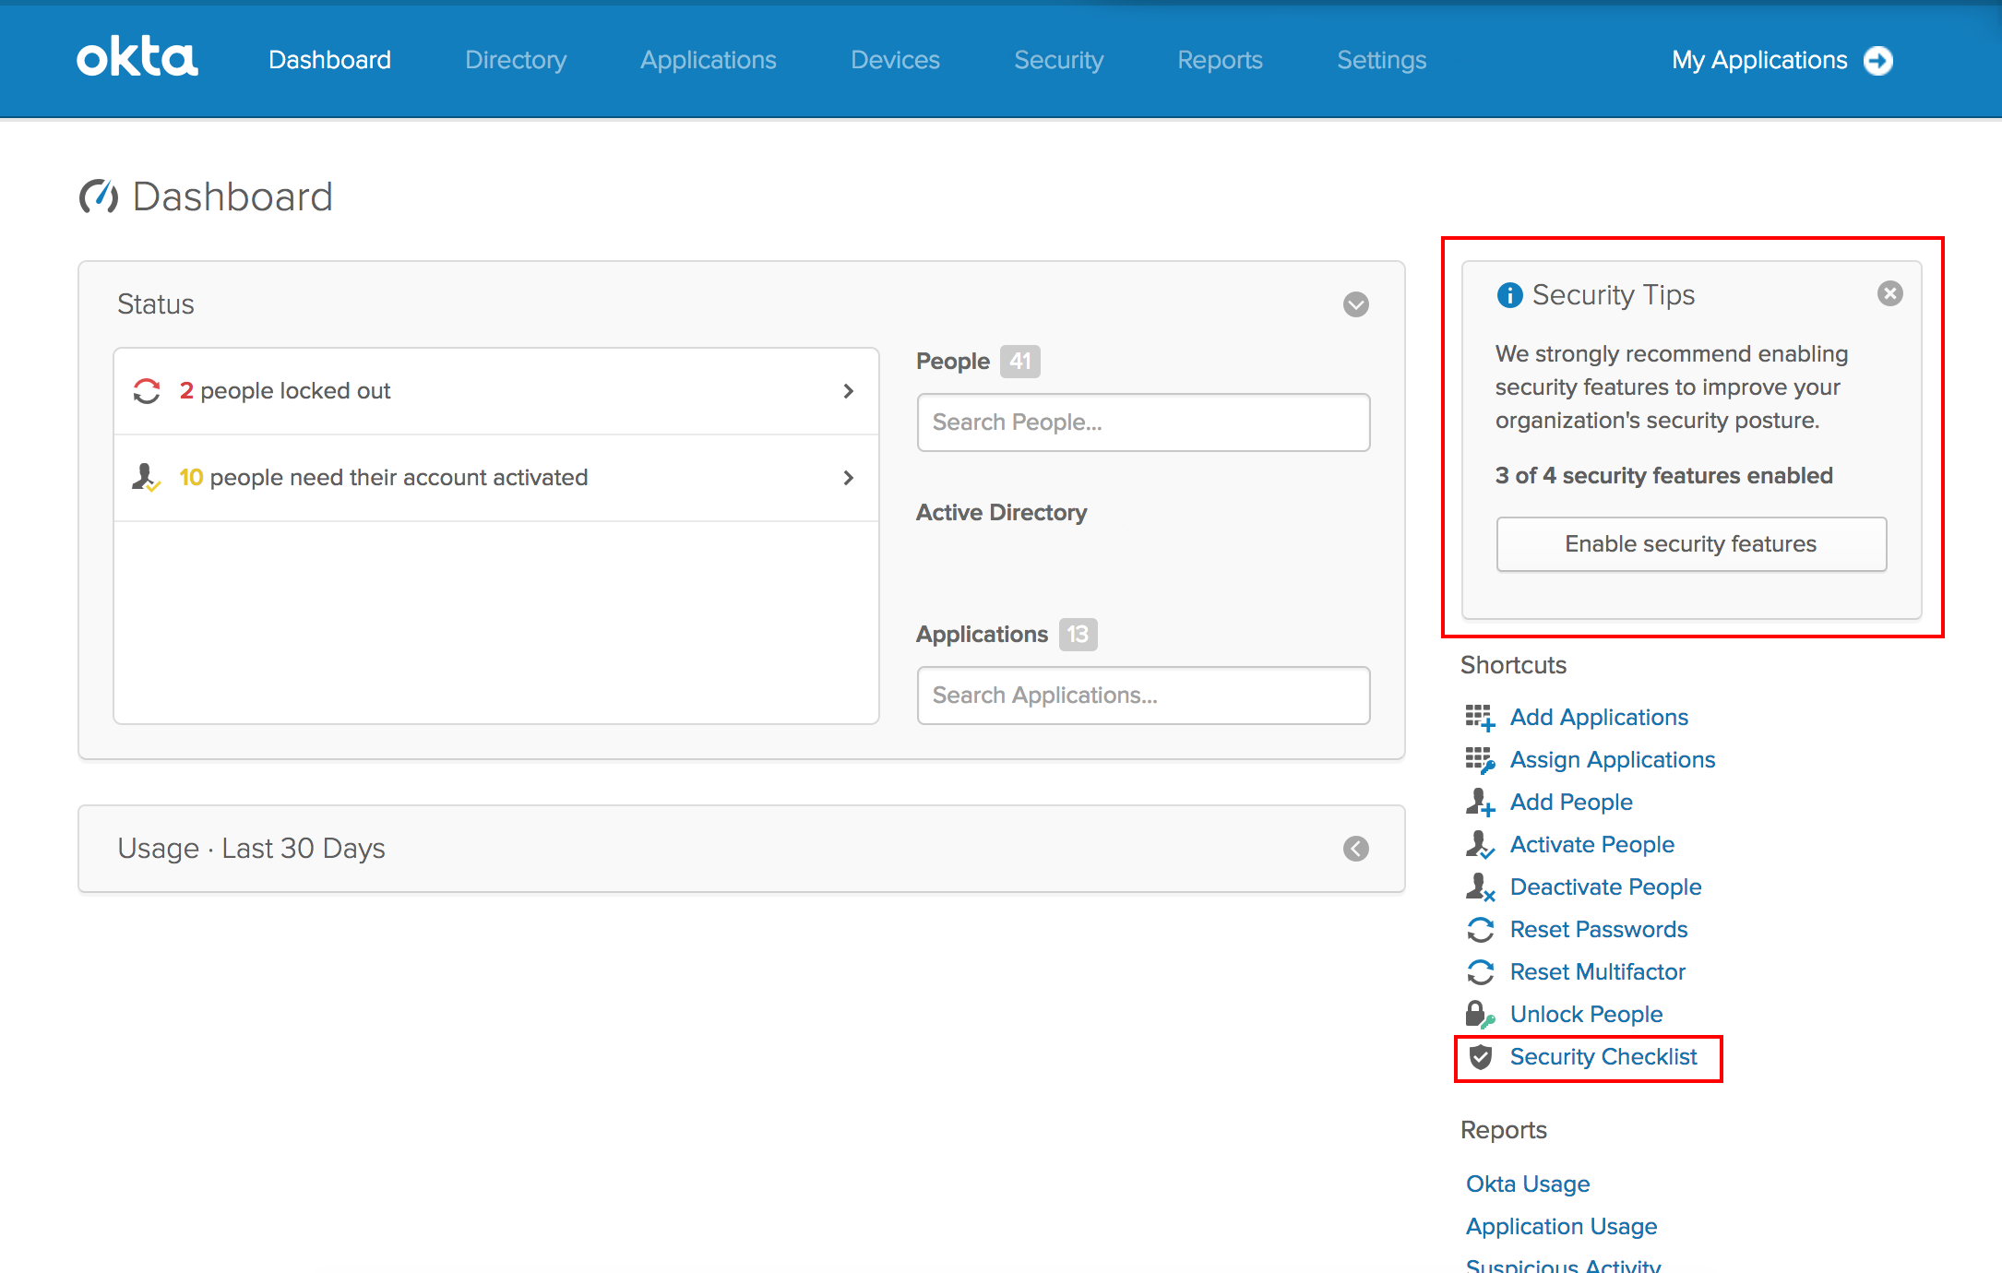Click the Add Applications grid icon
This screenshot has height=1273, width=2002.
click(x=1480, y=718)
